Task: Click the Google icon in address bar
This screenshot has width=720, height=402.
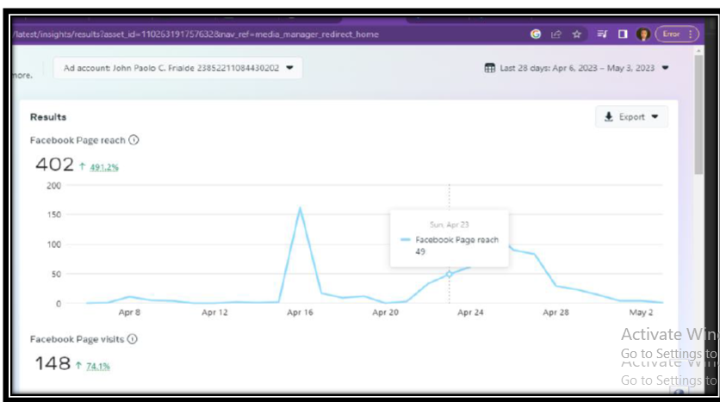Action: pos(536,34)
